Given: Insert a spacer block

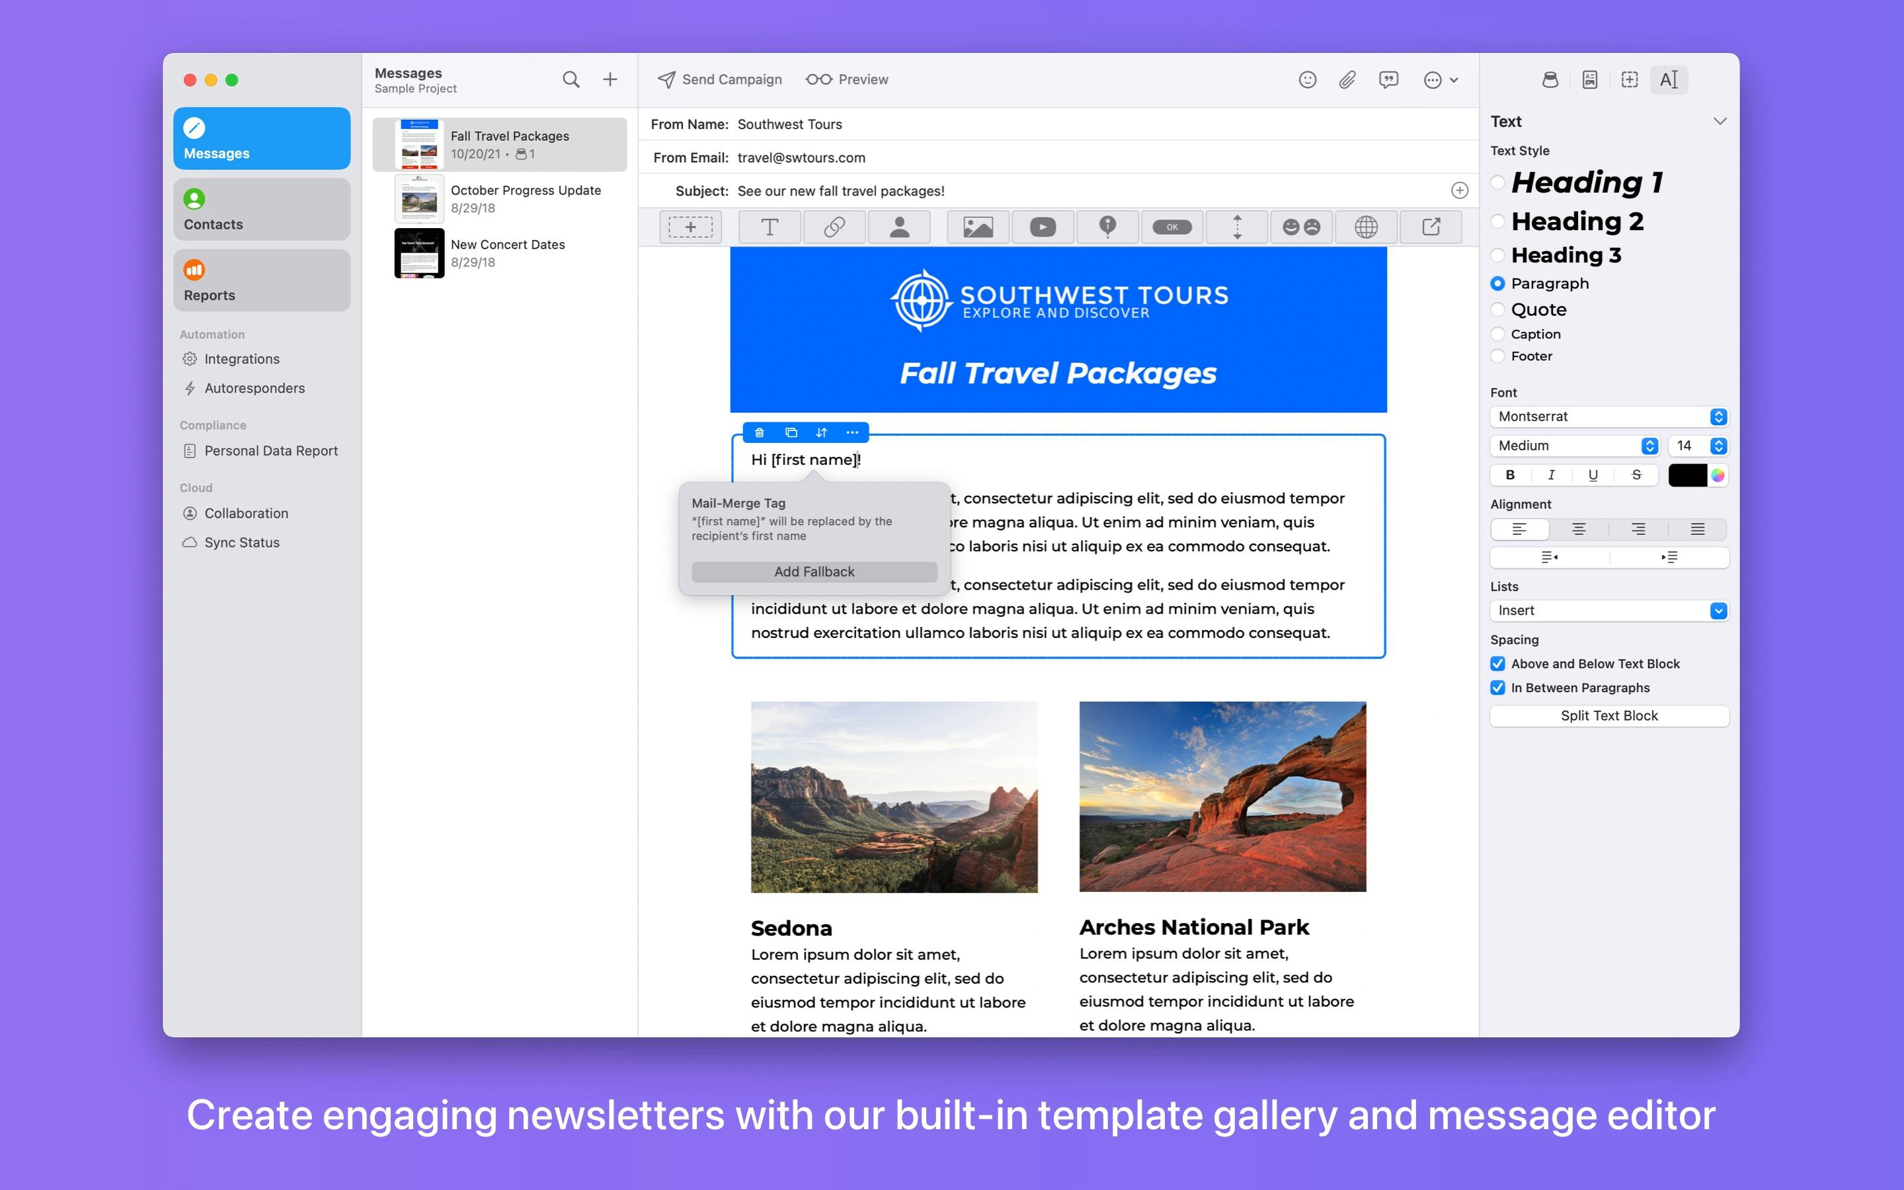Looking at the screenshot, I should click(1237, 227).
